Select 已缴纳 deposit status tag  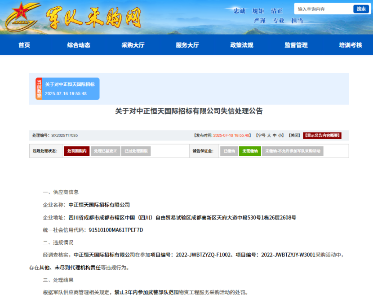[229, 151]
